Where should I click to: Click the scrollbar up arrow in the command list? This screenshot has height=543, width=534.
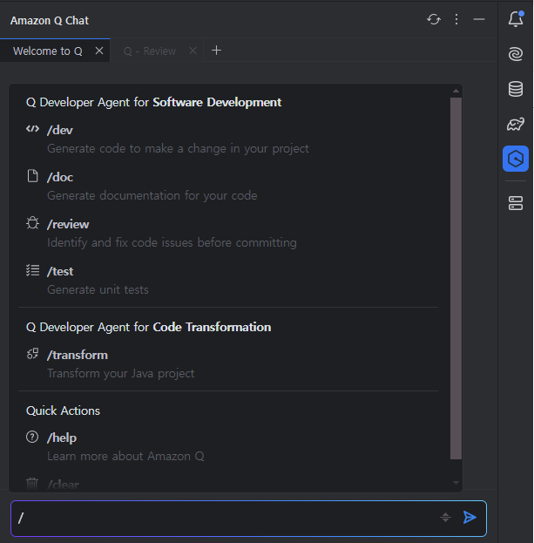click(456, 91)
